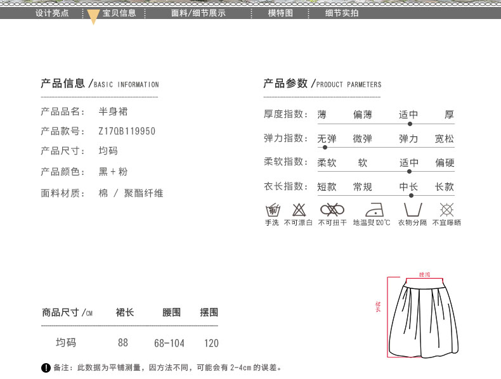Click the 偏硬 softness option

coord(445,162)
